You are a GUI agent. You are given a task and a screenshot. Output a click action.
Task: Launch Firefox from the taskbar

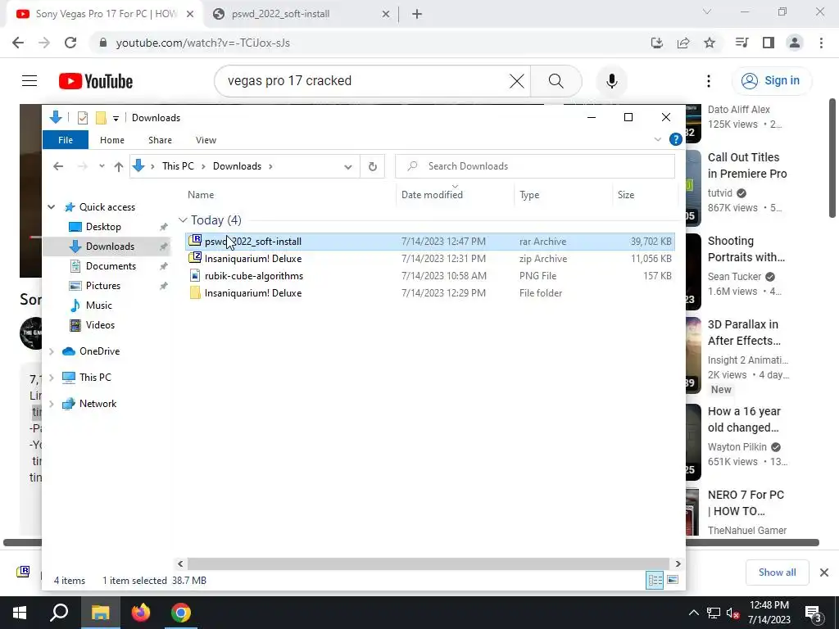[x=141, y=613]
